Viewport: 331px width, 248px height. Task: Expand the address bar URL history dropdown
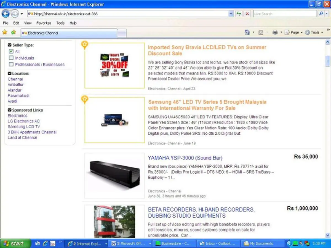tap(231, 14)
